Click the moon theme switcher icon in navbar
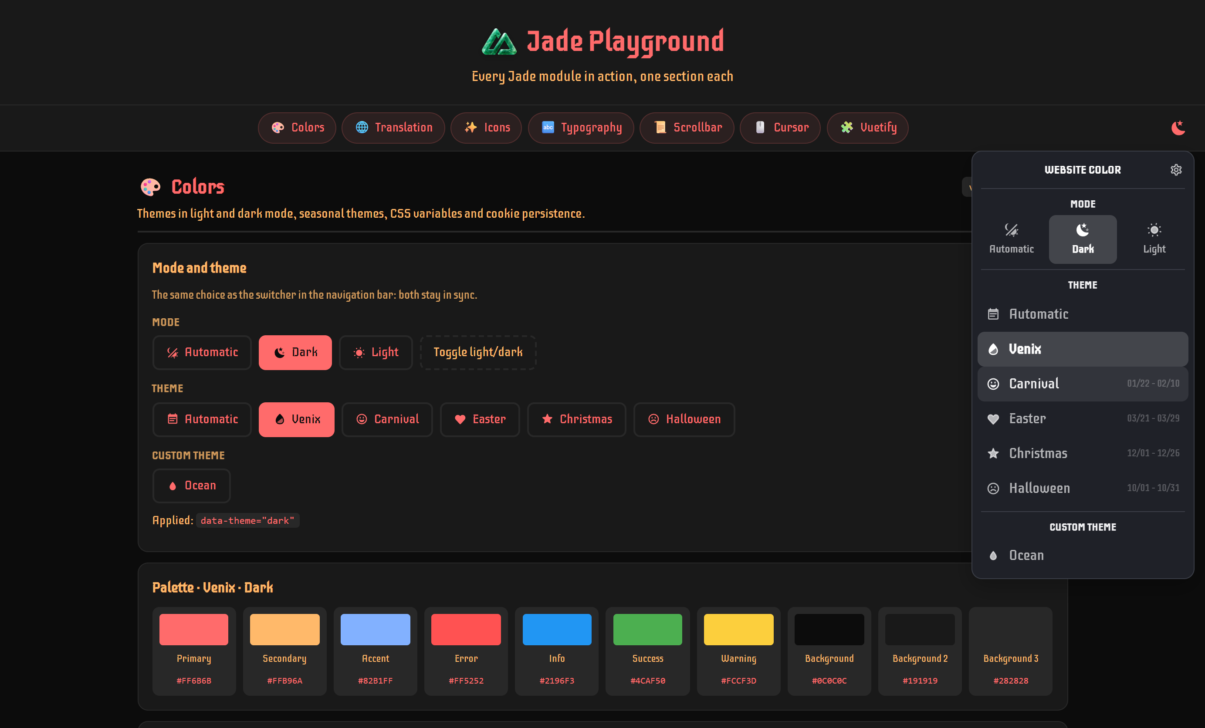The width and height of the screenshot is (1205, 728). (x=1178, y=128)
